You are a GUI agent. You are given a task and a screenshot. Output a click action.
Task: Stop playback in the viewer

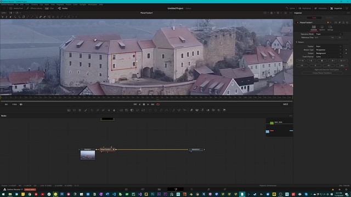tap(144, 105)
